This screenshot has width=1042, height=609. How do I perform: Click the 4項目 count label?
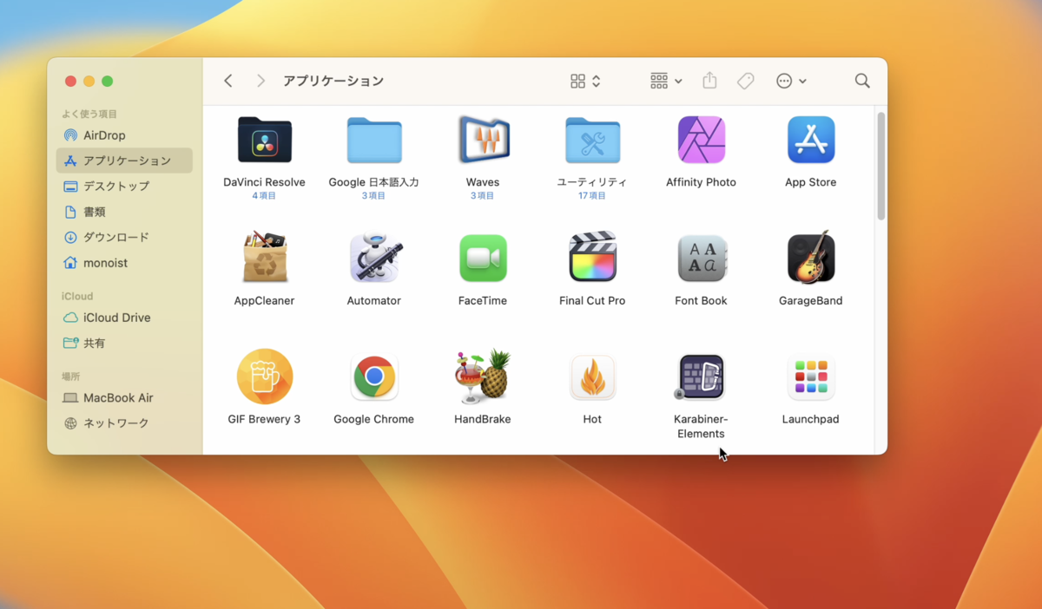pos(264,196)
